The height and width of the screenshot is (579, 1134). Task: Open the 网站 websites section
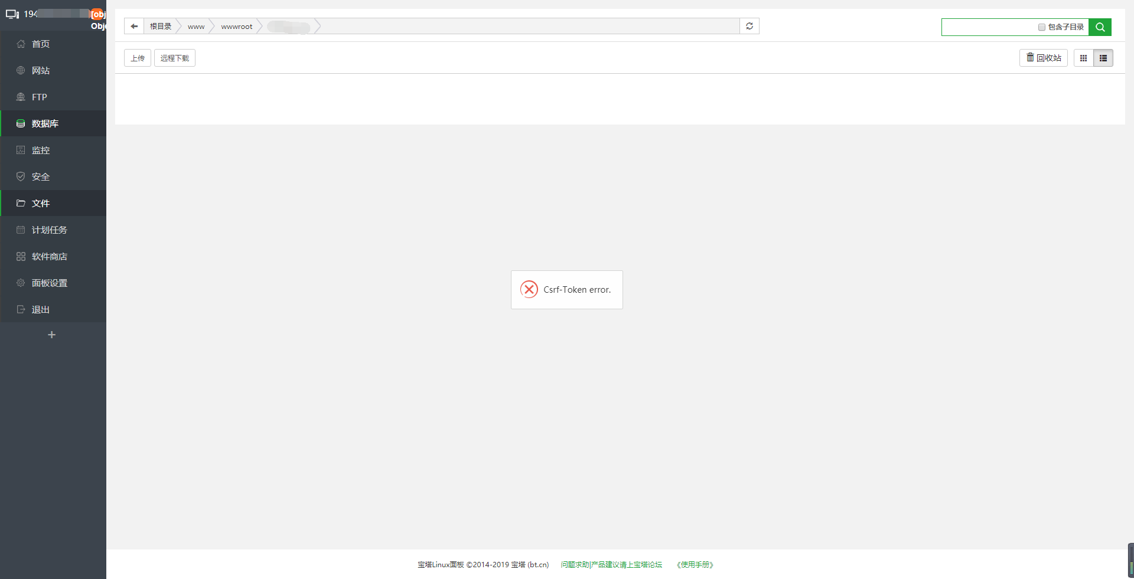[40, 70]
